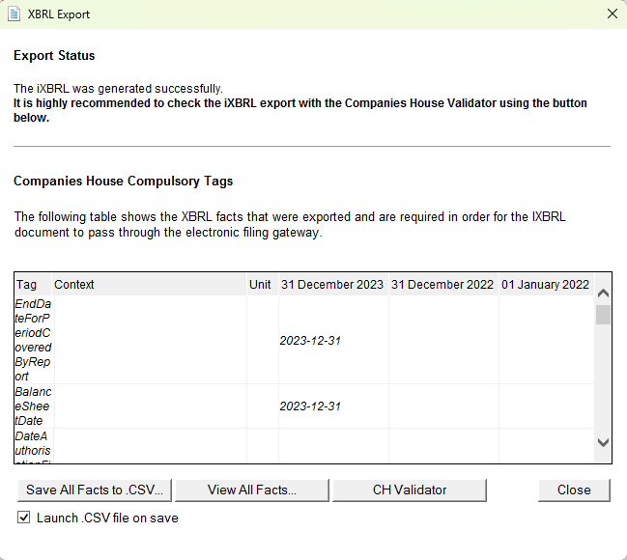The height and width of the screenshot is (560, 627).
Task: Select the Tag column header
Action: 33,285
